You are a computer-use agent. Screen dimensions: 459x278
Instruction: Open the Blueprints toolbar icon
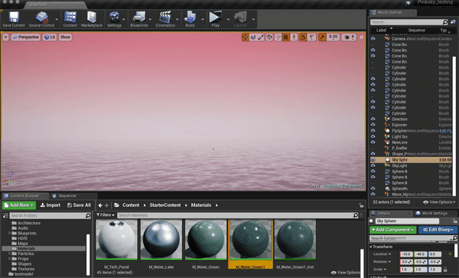click(139, 19)
